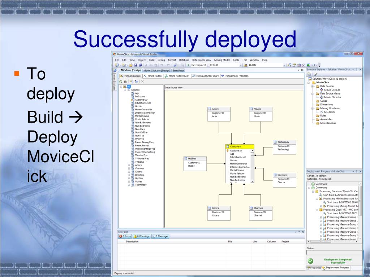Switch to the Mining Accuracy Chart tab
Image resolution: width=370 pixels, height=277 pixels.
tap(205, 76)
